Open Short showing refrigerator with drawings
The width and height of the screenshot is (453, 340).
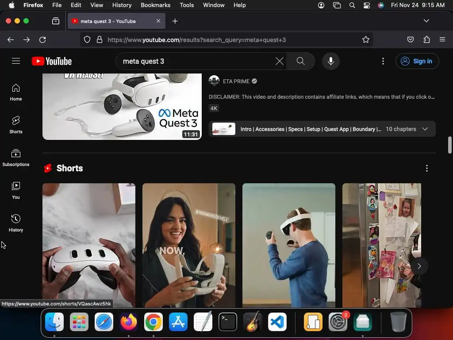click(x=382, y=245)
